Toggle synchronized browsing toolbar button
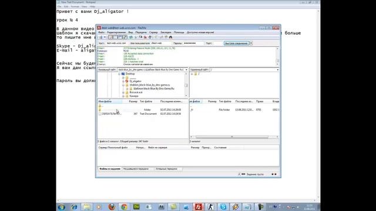 [x=166, y=37]
